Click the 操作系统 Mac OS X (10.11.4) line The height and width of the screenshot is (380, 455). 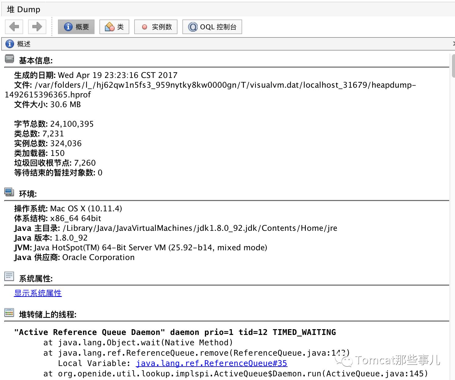tap(68, 209)
